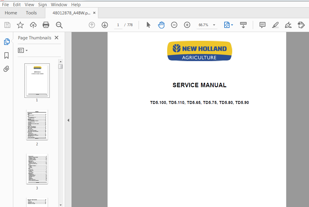Click thumbnail scrollbar down arrow
This screenshot has height=207, width=309.
tap(61, 205)
